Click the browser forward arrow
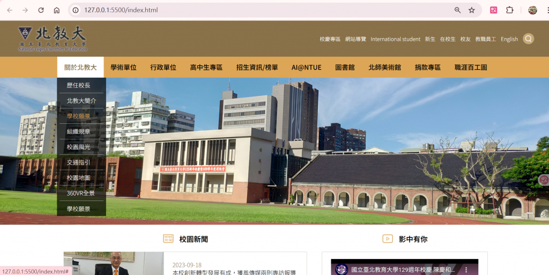Screen dimensions: 549x275 (x=25, y=10)
